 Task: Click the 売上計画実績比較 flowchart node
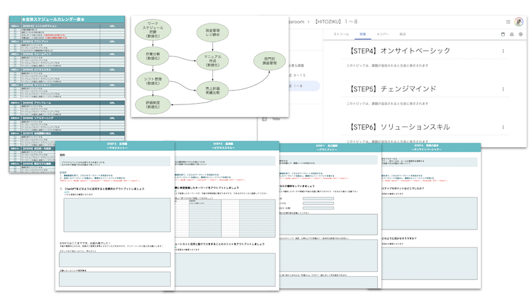pyautogui.click(x=212, y=90)
